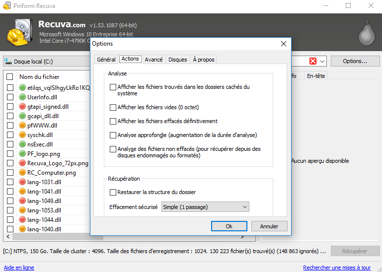Click the orange status dot beside lang-1053.dll
This screenshot has height=272, width=382.
22,210
